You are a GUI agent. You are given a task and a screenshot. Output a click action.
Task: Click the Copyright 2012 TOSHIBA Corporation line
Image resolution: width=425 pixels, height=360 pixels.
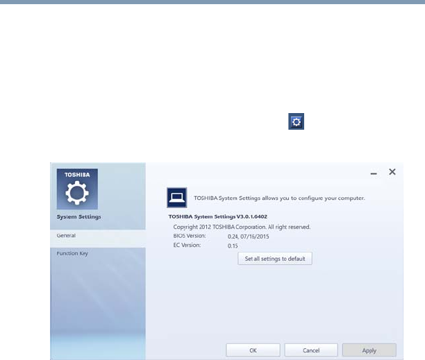click(x=242, y=227)
